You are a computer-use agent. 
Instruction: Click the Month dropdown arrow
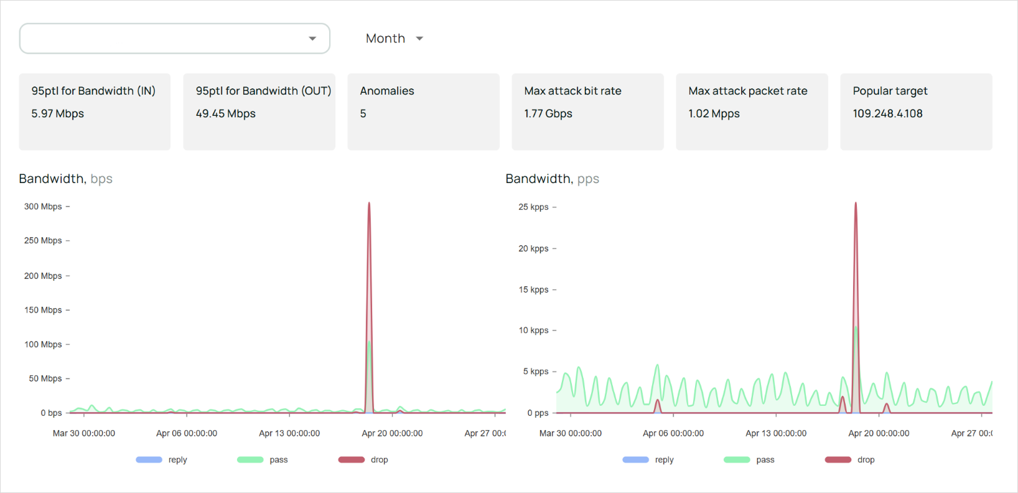419,39
